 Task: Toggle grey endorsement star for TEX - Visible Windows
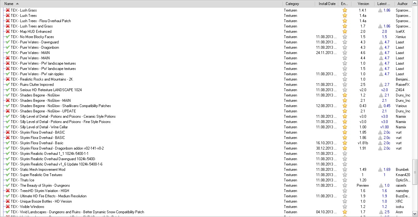(345, 207)
